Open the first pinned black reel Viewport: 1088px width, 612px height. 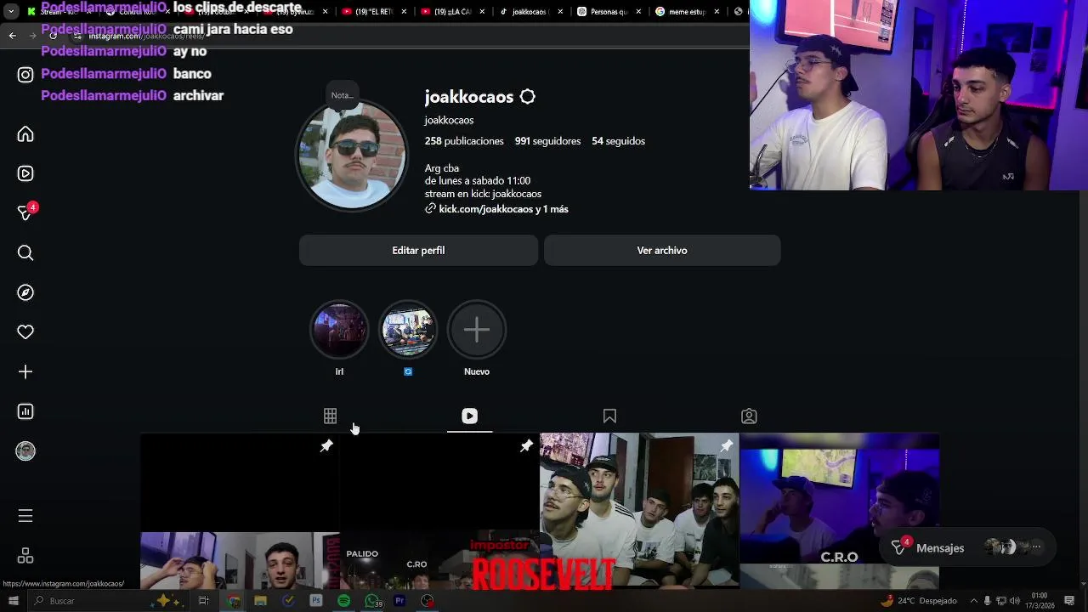tap(240, 482)
